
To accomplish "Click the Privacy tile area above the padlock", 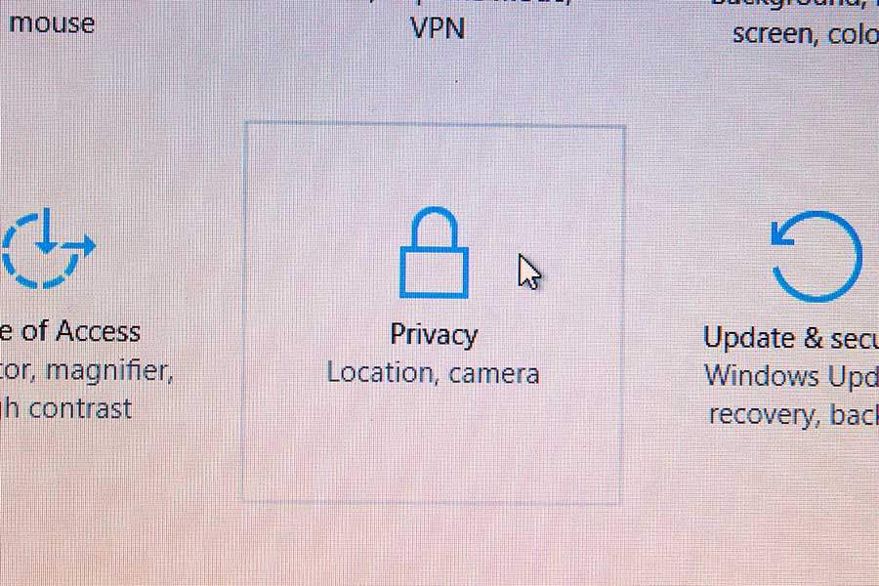I will (435, 165).
